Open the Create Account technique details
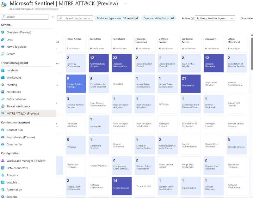 click(121, 186)
